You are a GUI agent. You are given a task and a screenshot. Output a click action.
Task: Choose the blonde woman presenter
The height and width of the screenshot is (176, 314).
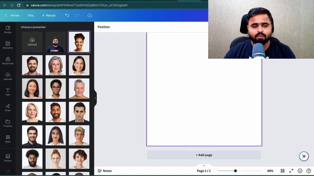click(x=32, y=112)
